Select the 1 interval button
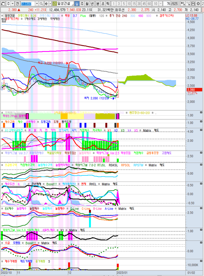This screenshot has width=204, height=276. click(x=113, y=4)
